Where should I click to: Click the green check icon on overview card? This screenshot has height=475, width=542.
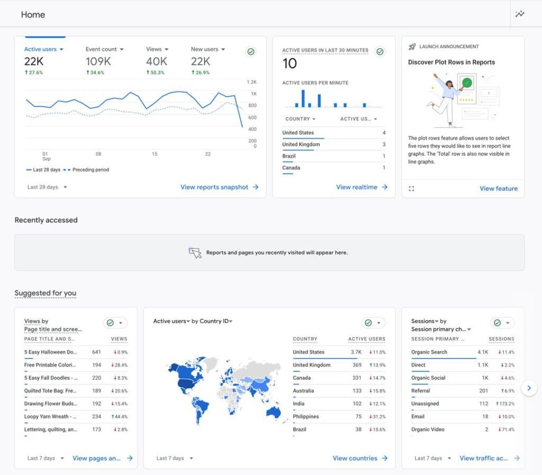pos(251,52)
